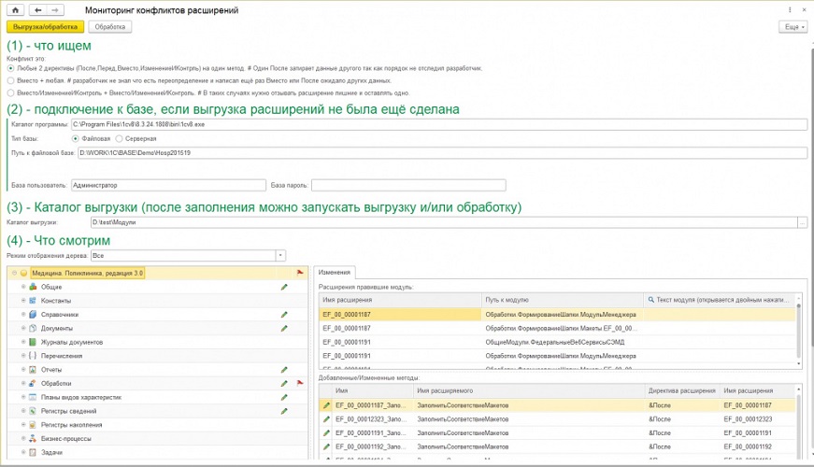Open the Еще menu
The width and height of the screenshot is (814, 467).
click(x=791, y=27)
